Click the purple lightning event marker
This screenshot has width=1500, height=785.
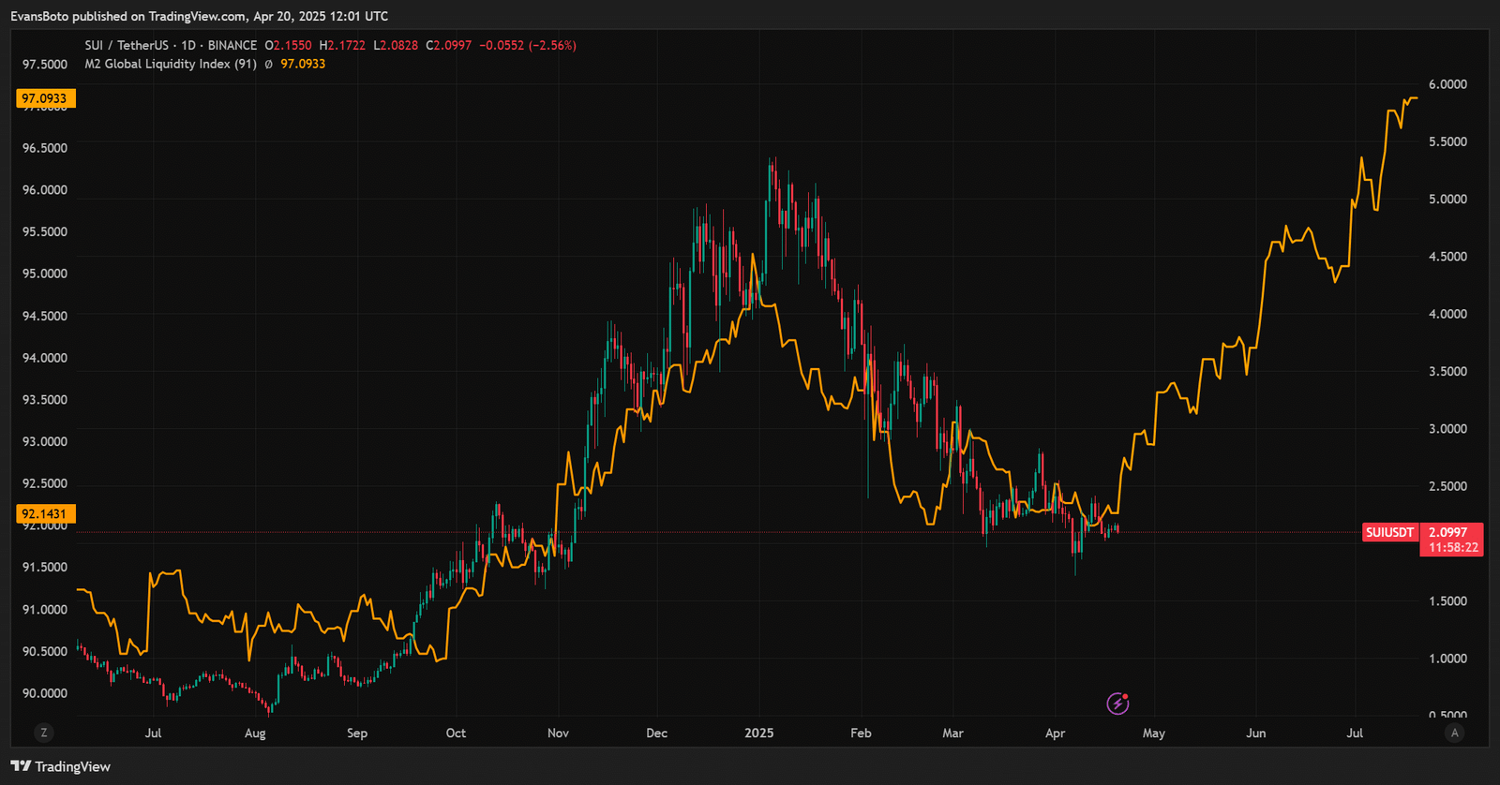(x=1117, y=704)
